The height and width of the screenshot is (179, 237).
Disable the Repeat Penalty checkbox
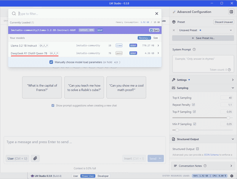point(193,105)
